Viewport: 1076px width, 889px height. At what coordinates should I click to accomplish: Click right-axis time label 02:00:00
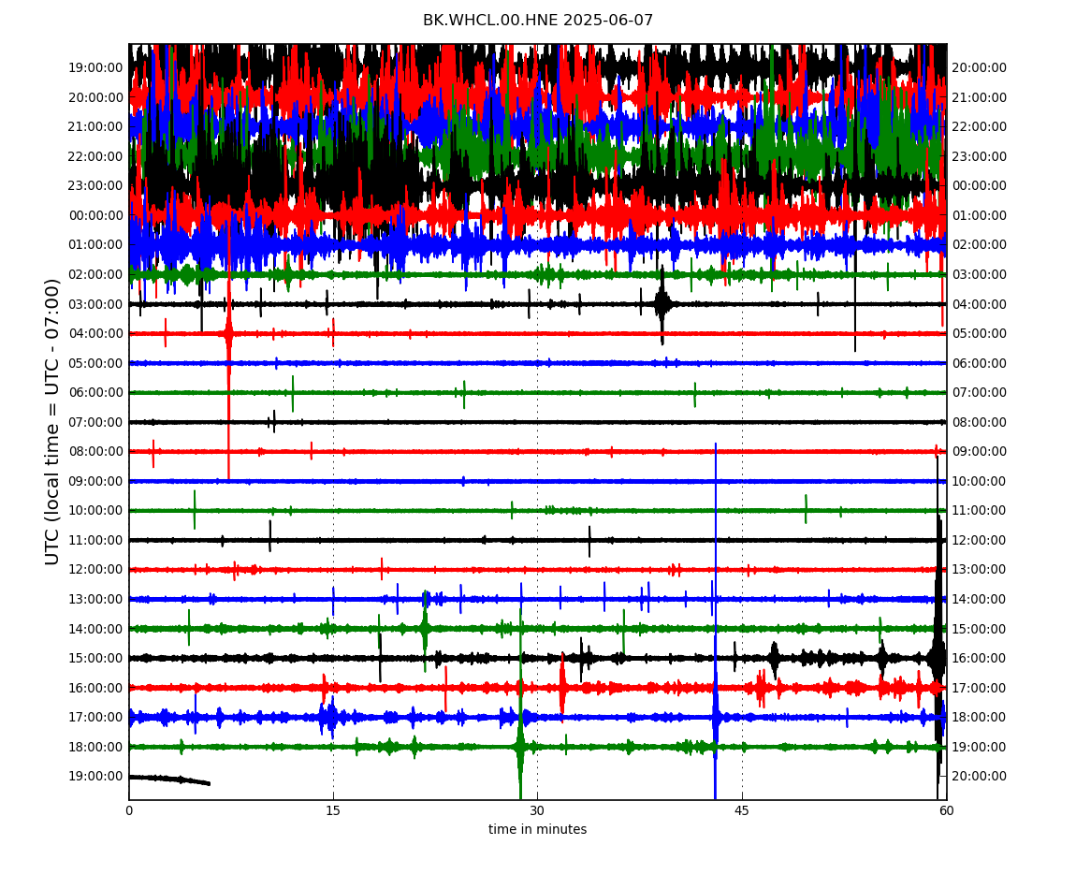(980, 245)
